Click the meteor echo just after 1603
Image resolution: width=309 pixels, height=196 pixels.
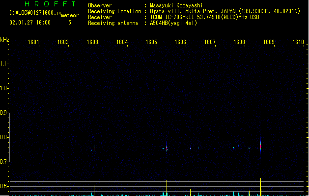(94, 148)
